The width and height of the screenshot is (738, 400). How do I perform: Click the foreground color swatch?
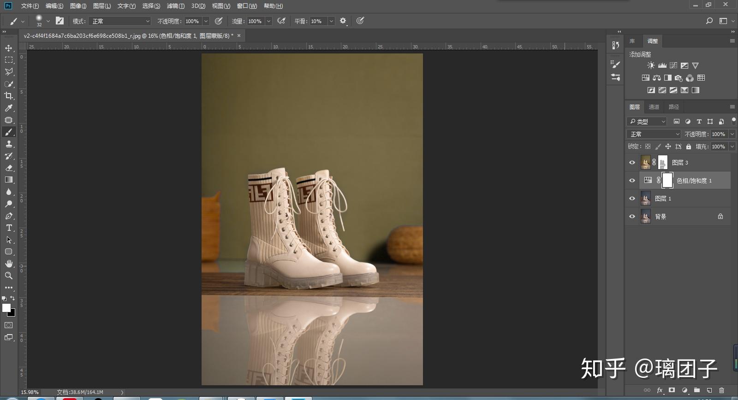point(6,308)
